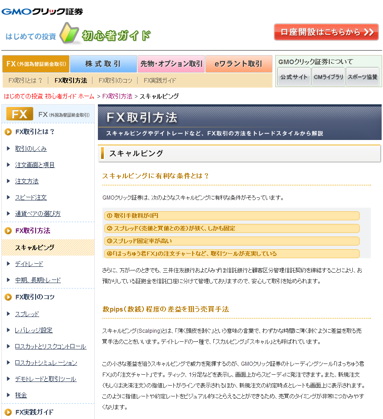Click the CMライブラリ button
383x419 pixels.
pos(328,77)
